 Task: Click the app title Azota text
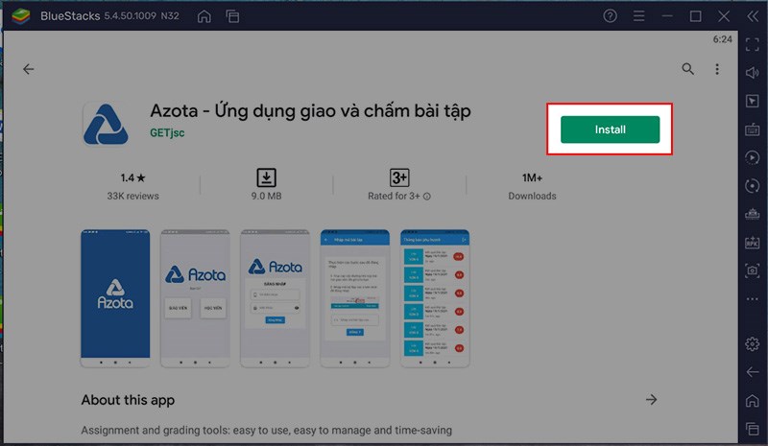(310, 110)
